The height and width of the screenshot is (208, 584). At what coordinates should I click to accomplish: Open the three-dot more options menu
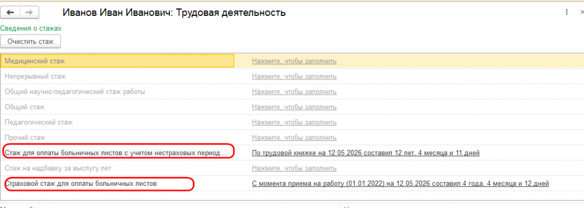[x=566, y=12]
